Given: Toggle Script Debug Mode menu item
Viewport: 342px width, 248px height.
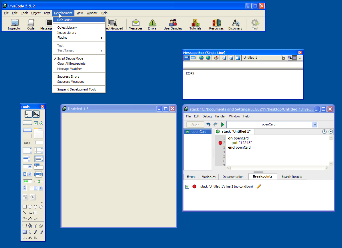Looking at the screenshot, I should tap(70, 58).
